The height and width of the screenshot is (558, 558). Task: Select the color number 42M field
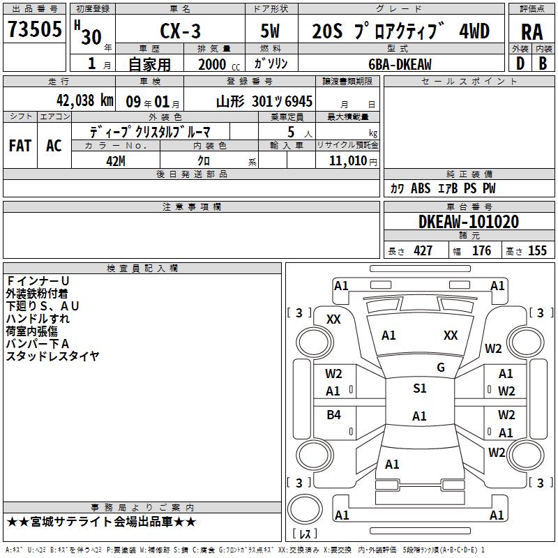[116, 161]
